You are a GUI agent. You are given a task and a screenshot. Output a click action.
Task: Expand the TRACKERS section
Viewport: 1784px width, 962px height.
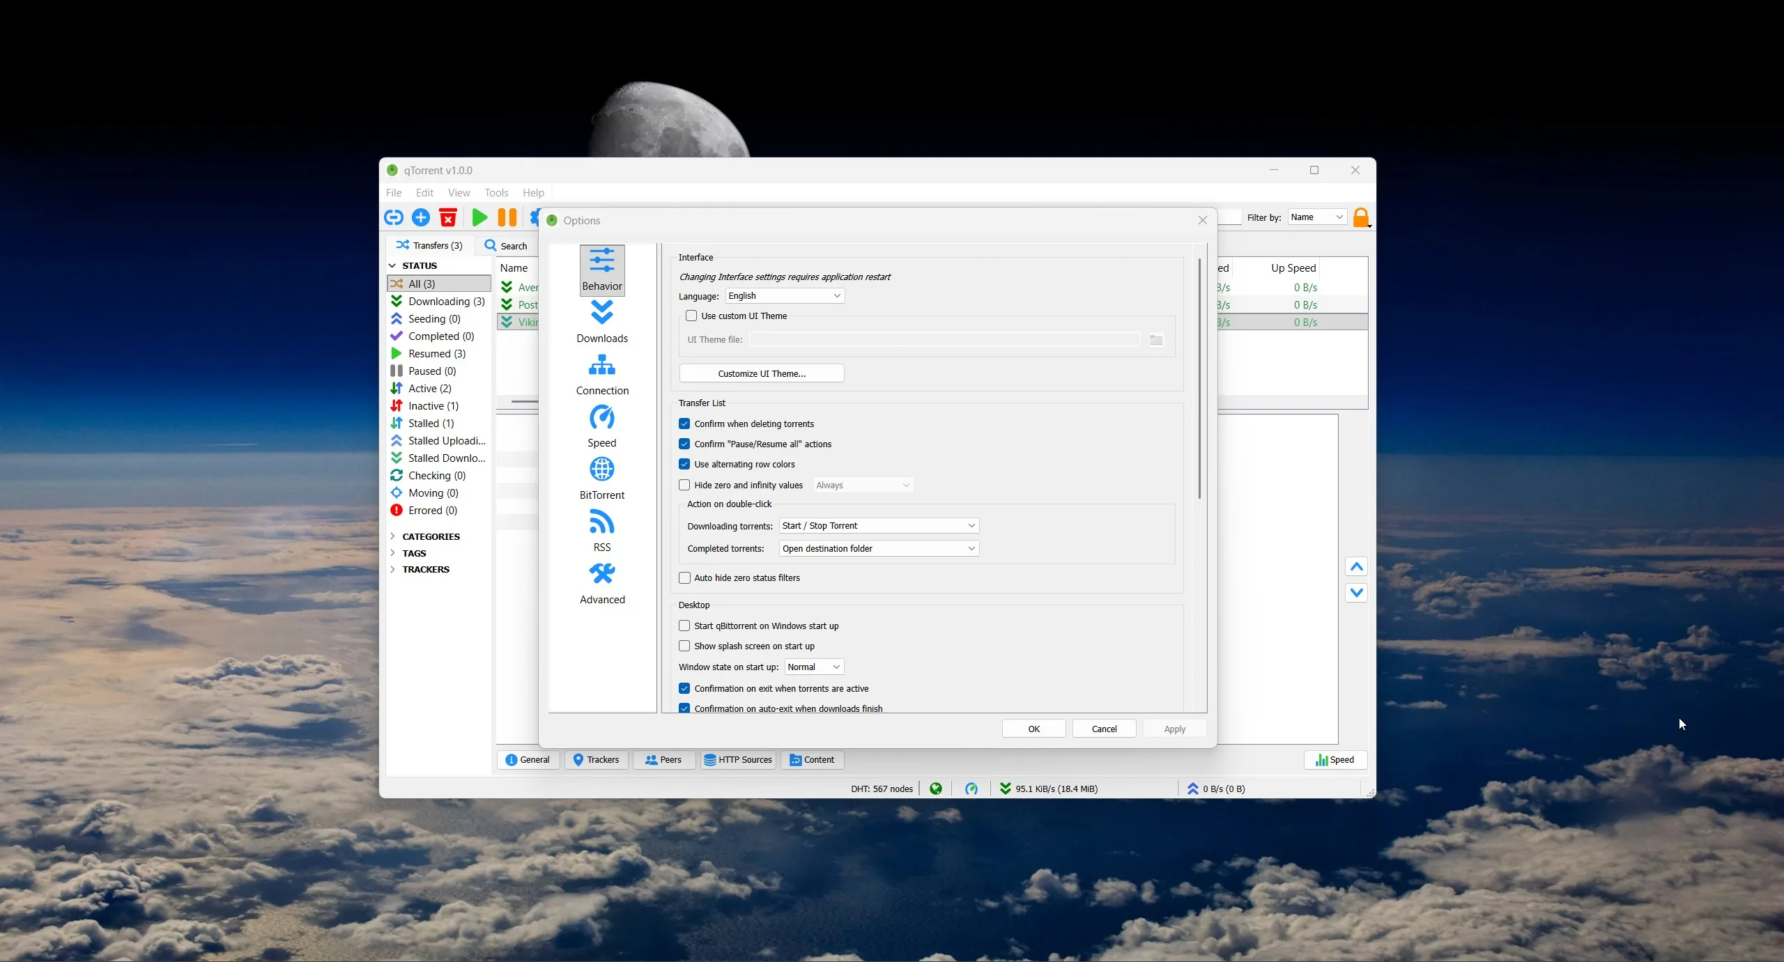pyautogui.click(x=392, y=570)
